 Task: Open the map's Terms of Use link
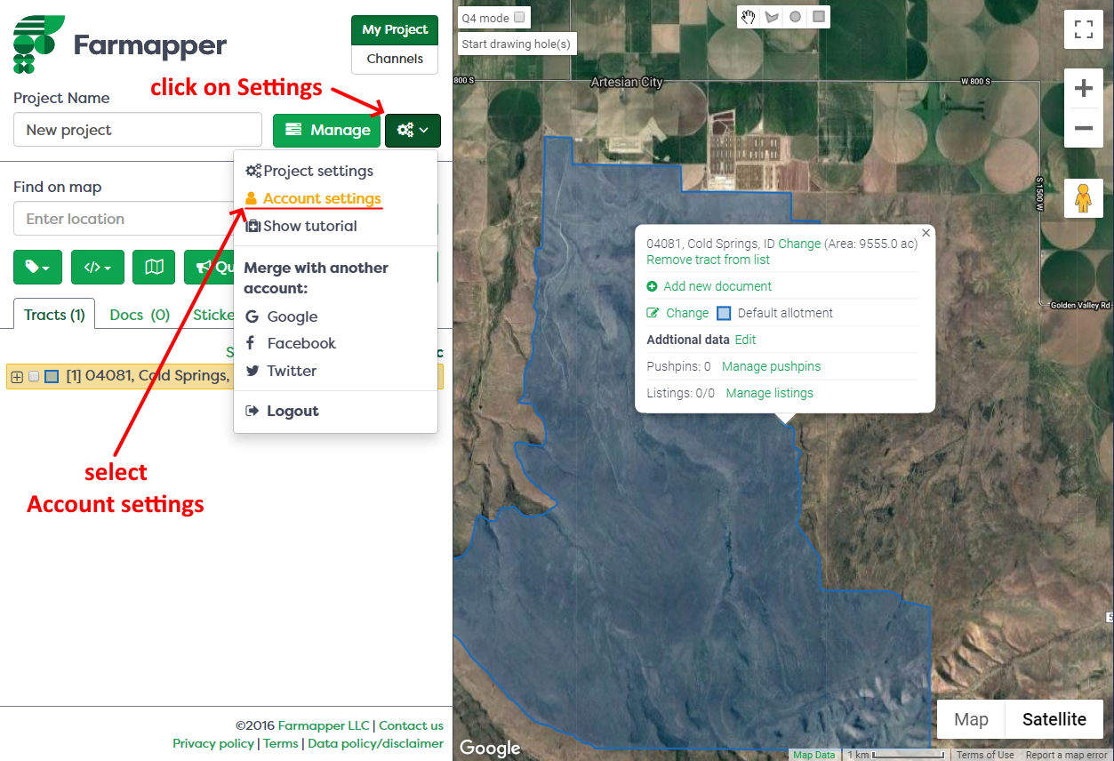(x=985, y=755)
